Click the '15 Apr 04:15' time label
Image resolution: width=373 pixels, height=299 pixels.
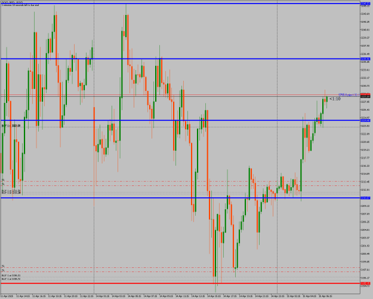coord(310,296)
